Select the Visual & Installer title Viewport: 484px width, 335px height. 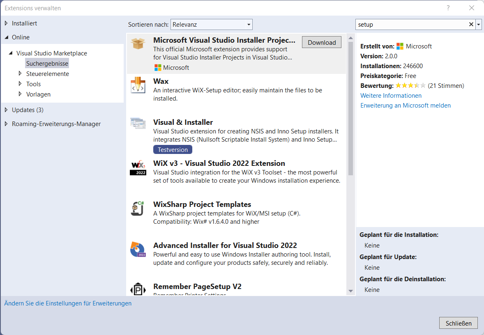click(x=183, y=122)
